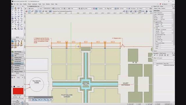This screenshot has height=105, width=186.
Task: Enable the Box Text checkbox
Action: coord(156,38)
